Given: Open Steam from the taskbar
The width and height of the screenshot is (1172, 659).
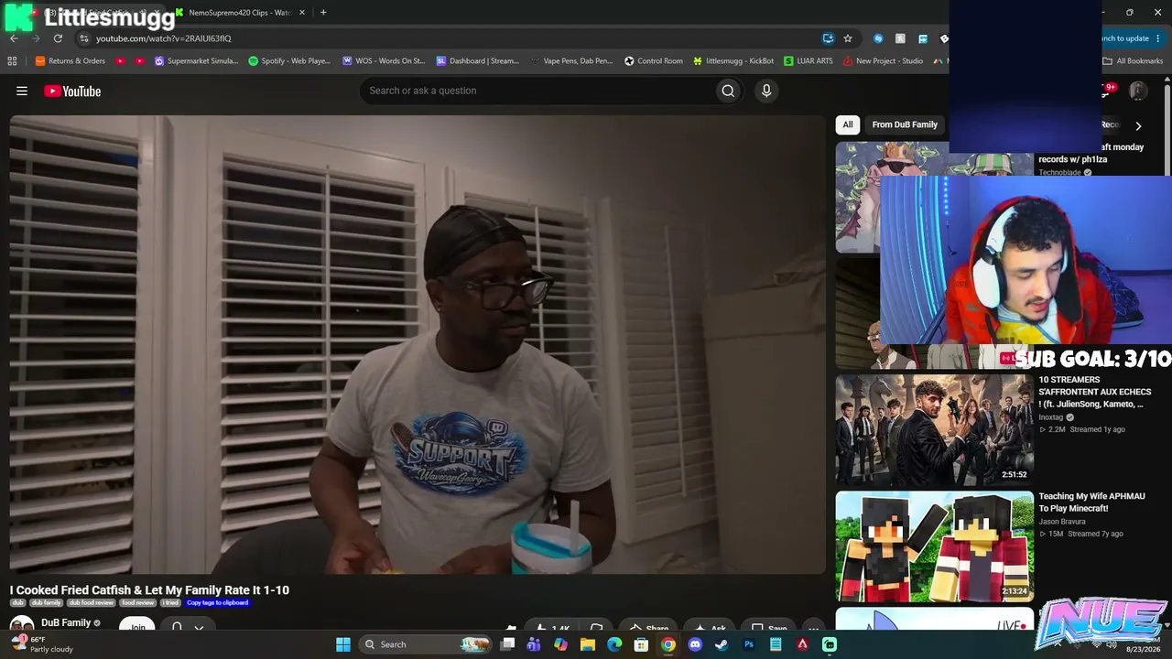Looking at the screenshot, I should [x=722, y=644].
